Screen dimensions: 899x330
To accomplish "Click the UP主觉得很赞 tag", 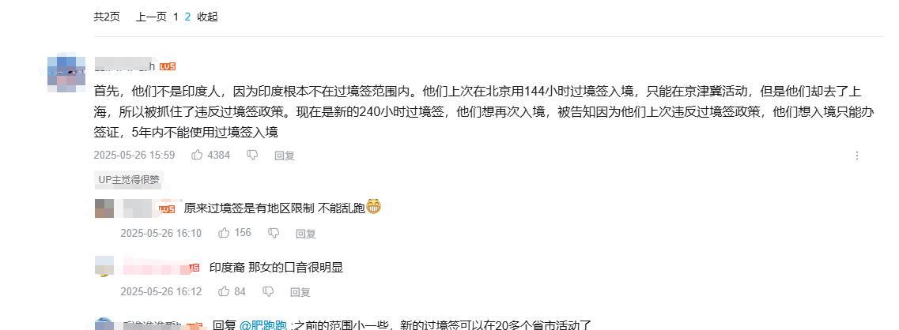I will click(128, 180).
